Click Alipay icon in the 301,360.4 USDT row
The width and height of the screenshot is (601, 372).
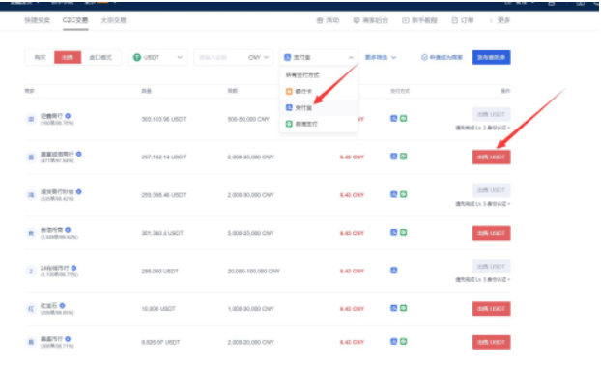pos(393,232)
